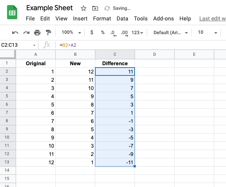Viewport: 226px width, 187px height.
Task: Select column D header
Action: [x=155, y=54]
